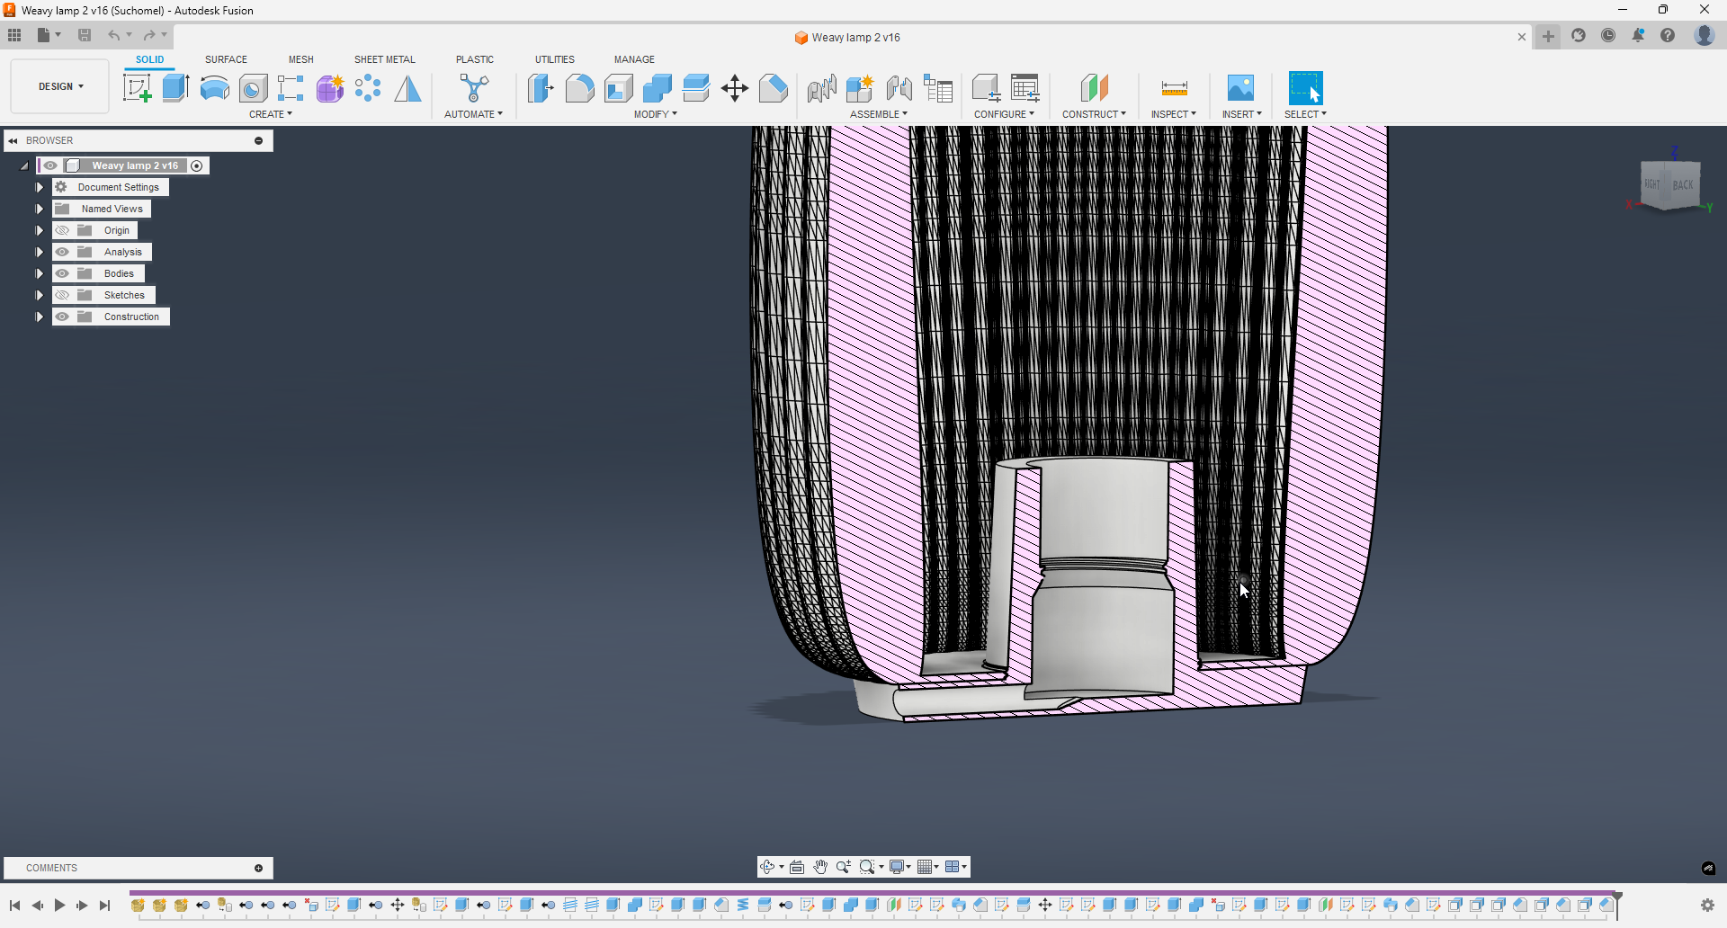Switch to the SHEET METAL tab

pyautogui.click(x=385, y=59)
